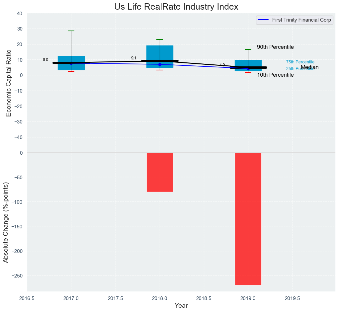Image resolution: width=339 pixels, height=312 pixels.
Task: Click the 4.9 median value label
Action: click(222, 65)
